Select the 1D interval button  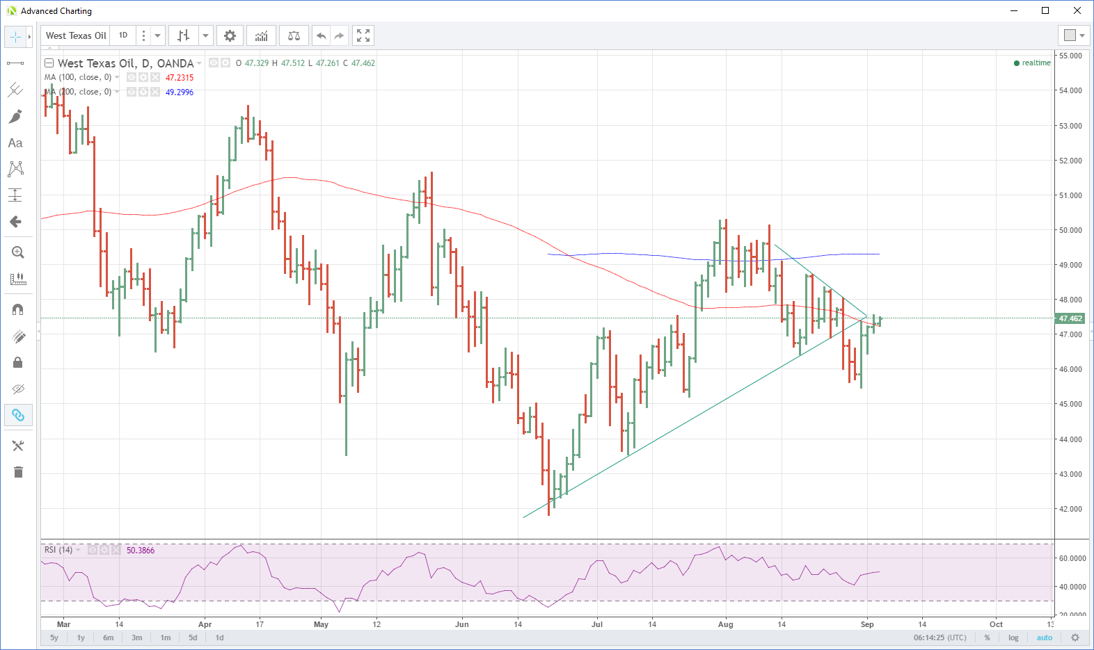point(123,35)
